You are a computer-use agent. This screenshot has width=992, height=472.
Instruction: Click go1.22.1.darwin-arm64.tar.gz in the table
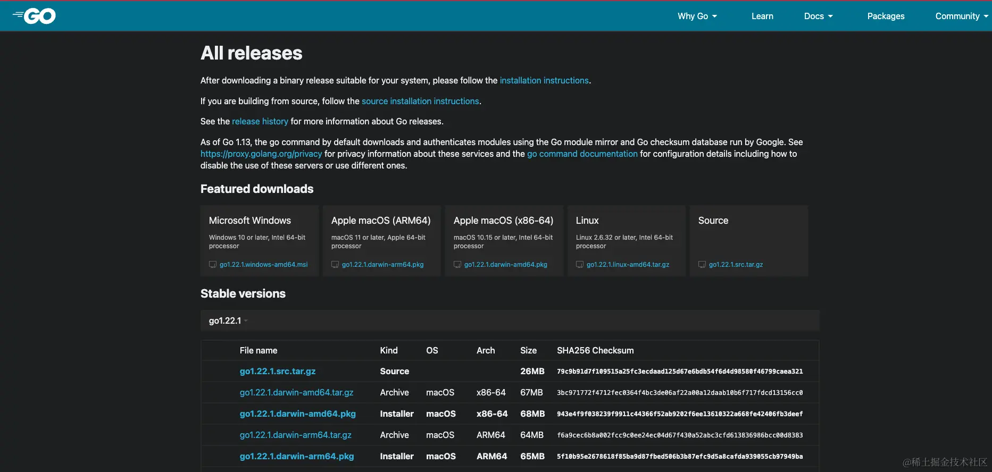coord(295,435)
